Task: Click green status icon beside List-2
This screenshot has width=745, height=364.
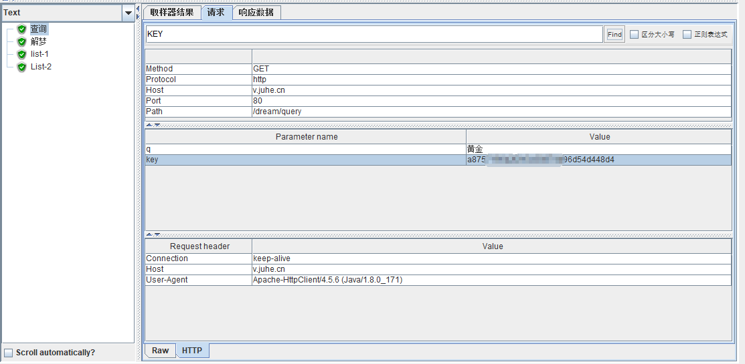Action: click(x=21, y=67)
